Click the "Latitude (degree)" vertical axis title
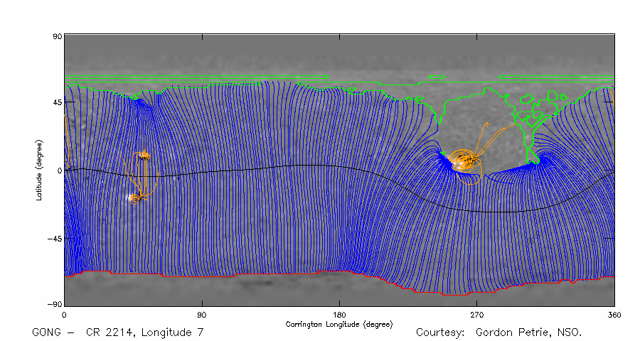 tap(41, 170)
